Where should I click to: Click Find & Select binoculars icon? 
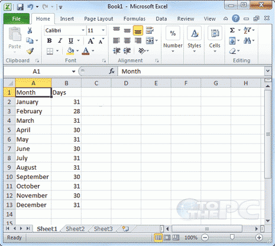coord(247,41)
